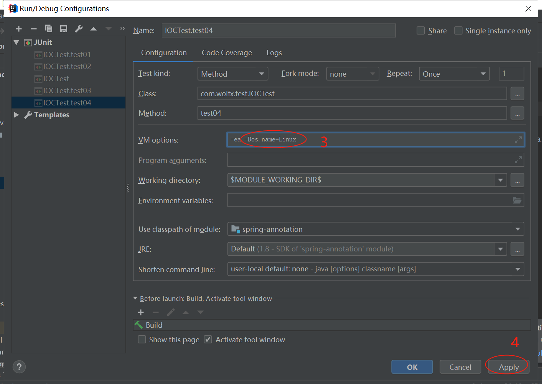This screenshot has height=384, width=542.
Task: Click the repeat count number field
Action: pos(511,74)
